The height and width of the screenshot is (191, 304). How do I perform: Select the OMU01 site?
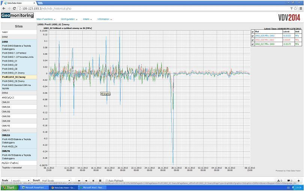[19, 102]
